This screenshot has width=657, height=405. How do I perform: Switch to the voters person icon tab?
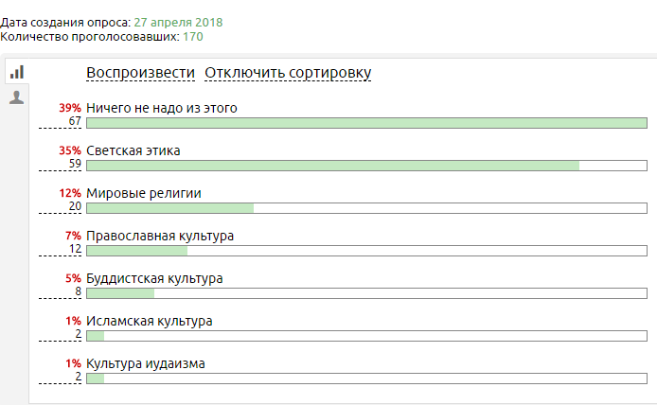(x=16, y=97)
